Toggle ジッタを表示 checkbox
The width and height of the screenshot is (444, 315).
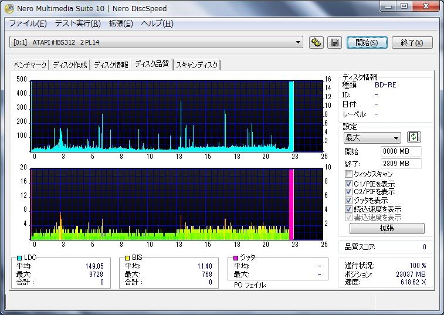point(348,200)
